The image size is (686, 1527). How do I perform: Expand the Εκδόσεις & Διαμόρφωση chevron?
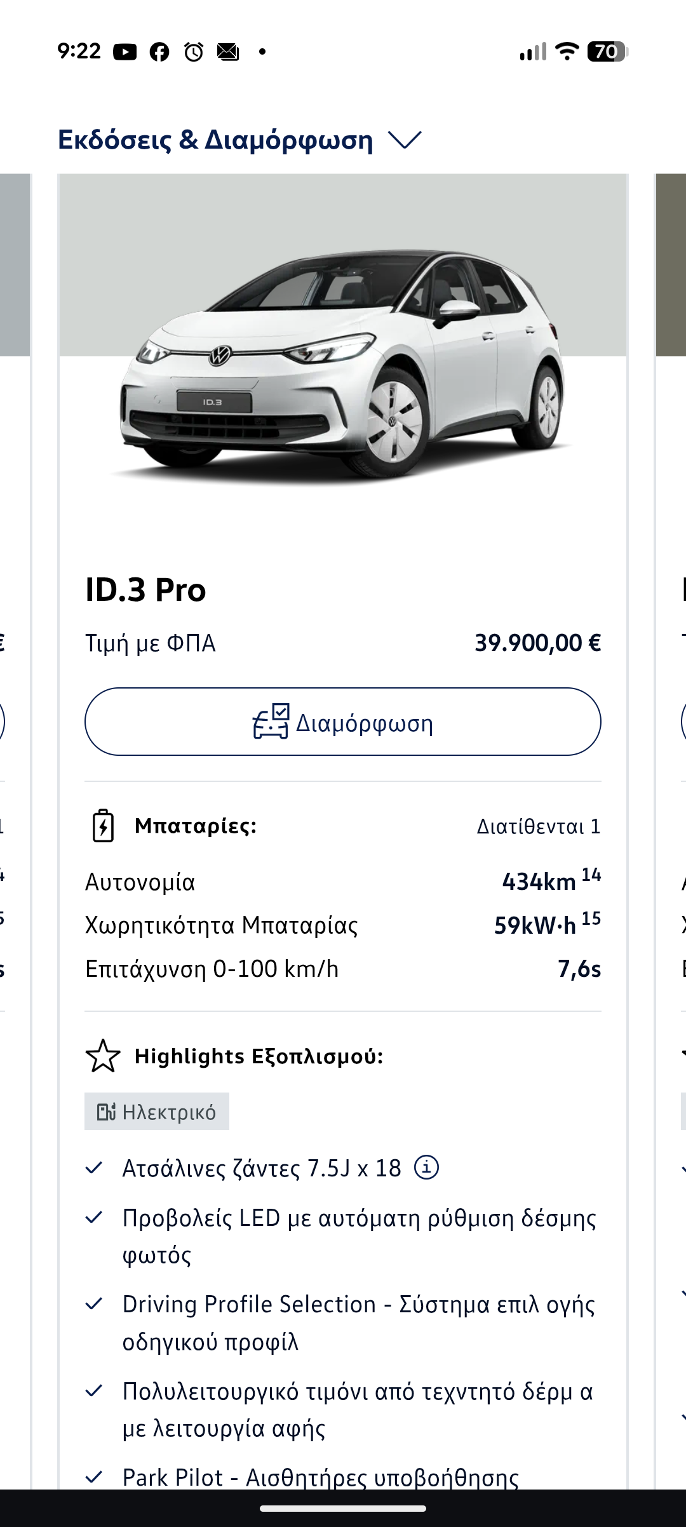coord(405,140)
